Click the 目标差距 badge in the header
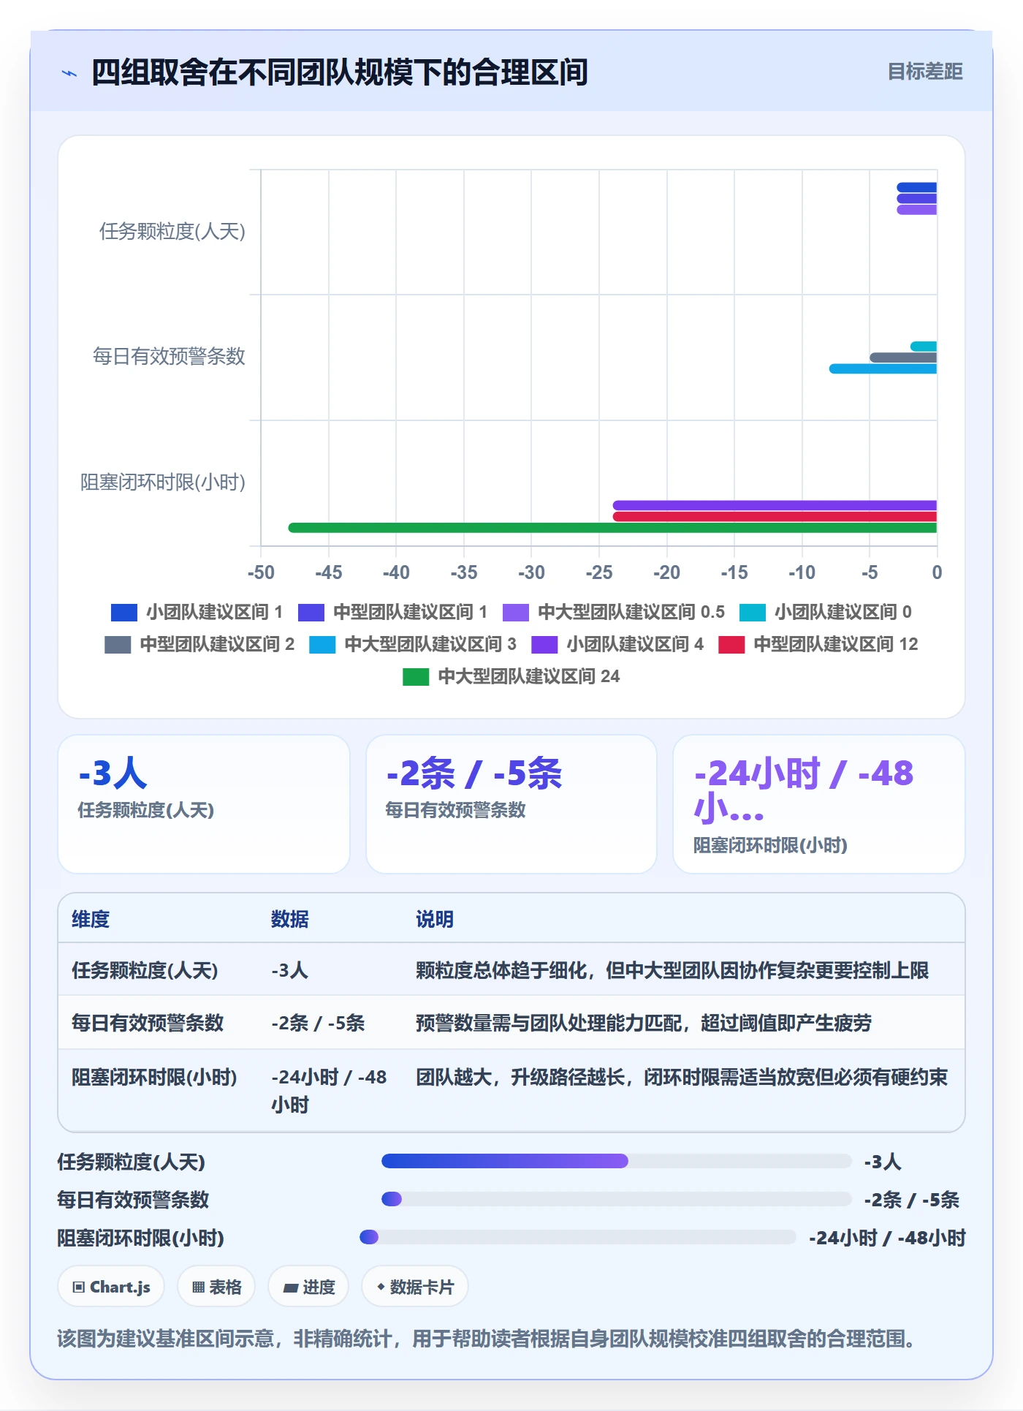 coord(925,72)
